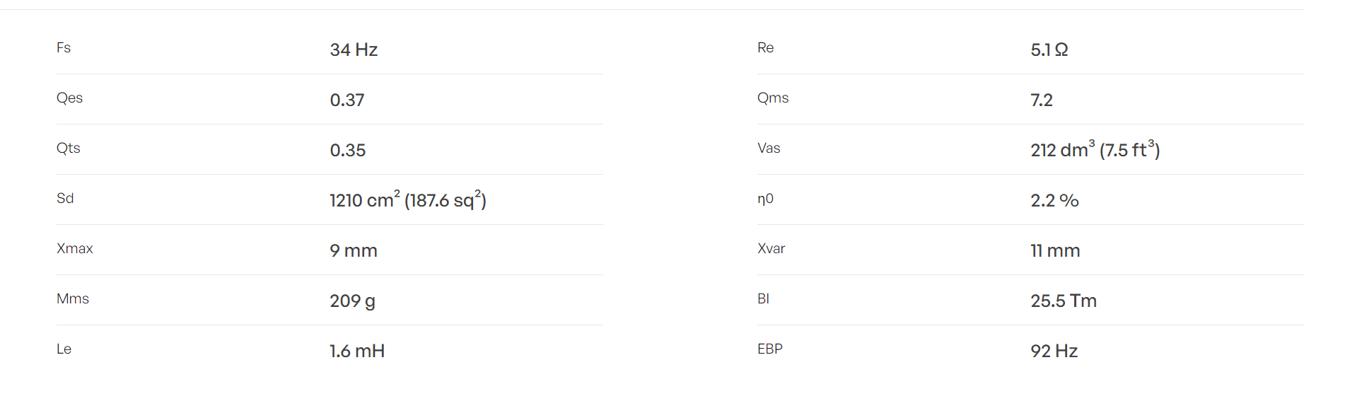Select the Le parameter label
The image size is (1345, 418).
pos(64,349)
